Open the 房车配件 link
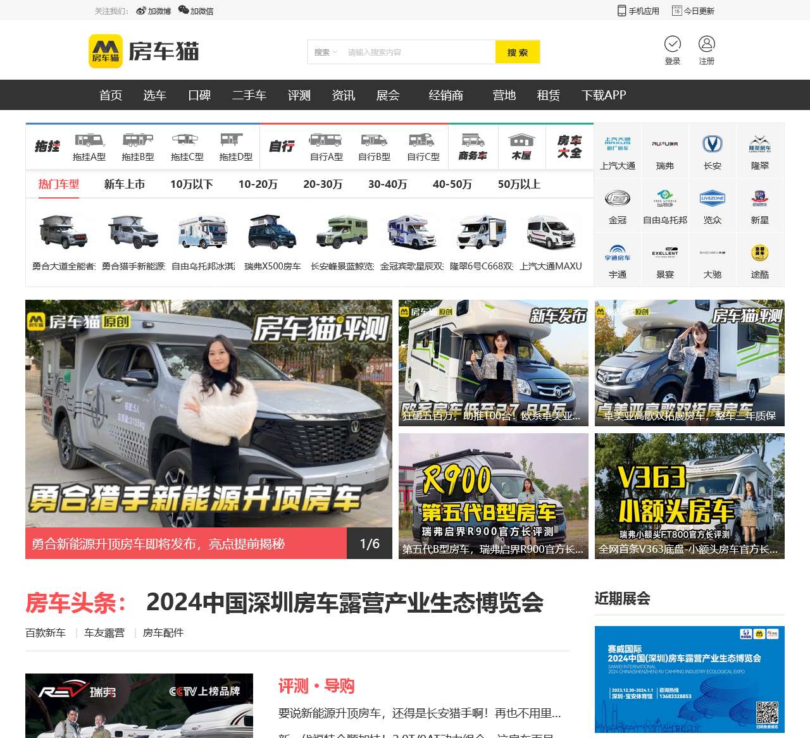This screenshot has width=810, height=738. point(163,632)
